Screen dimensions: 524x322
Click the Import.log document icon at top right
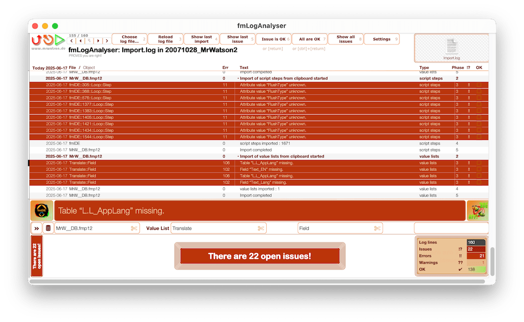click(451, 47)
